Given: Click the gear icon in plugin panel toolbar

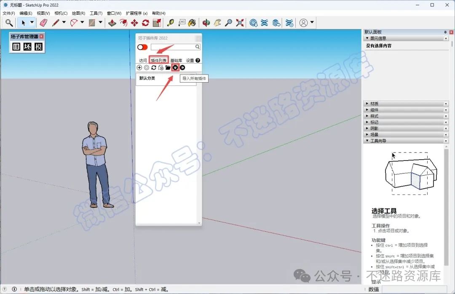Looking at the screenshot, I should (x=147, y=68).
